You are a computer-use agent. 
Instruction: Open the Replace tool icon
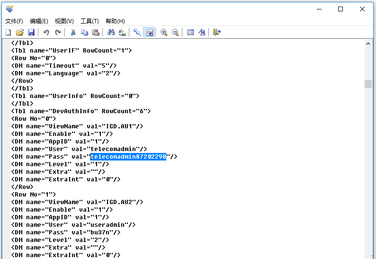coord(122,32)
